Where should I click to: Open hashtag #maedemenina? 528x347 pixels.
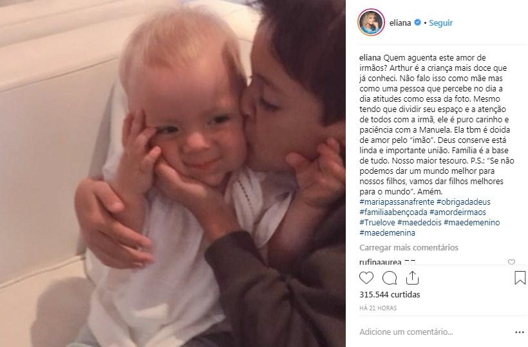click(387, 232)
